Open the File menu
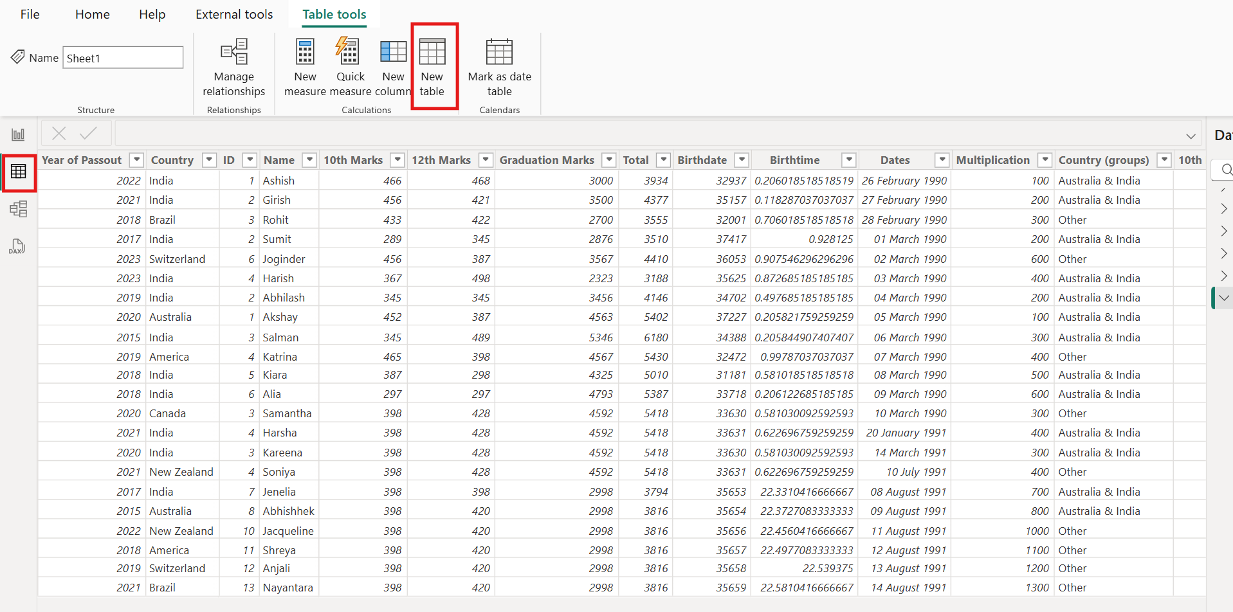This screenshot has height=612, width=1233. (30, 14)
